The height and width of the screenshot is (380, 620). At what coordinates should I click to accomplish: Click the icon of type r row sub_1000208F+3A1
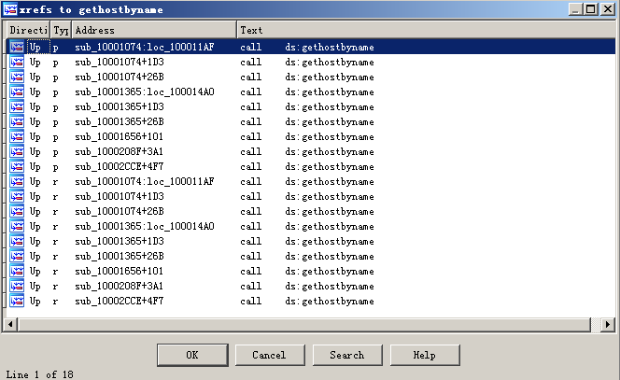tap(17, 286)
